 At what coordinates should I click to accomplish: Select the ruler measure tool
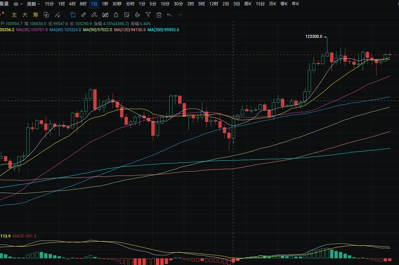(x=83, y=15)
